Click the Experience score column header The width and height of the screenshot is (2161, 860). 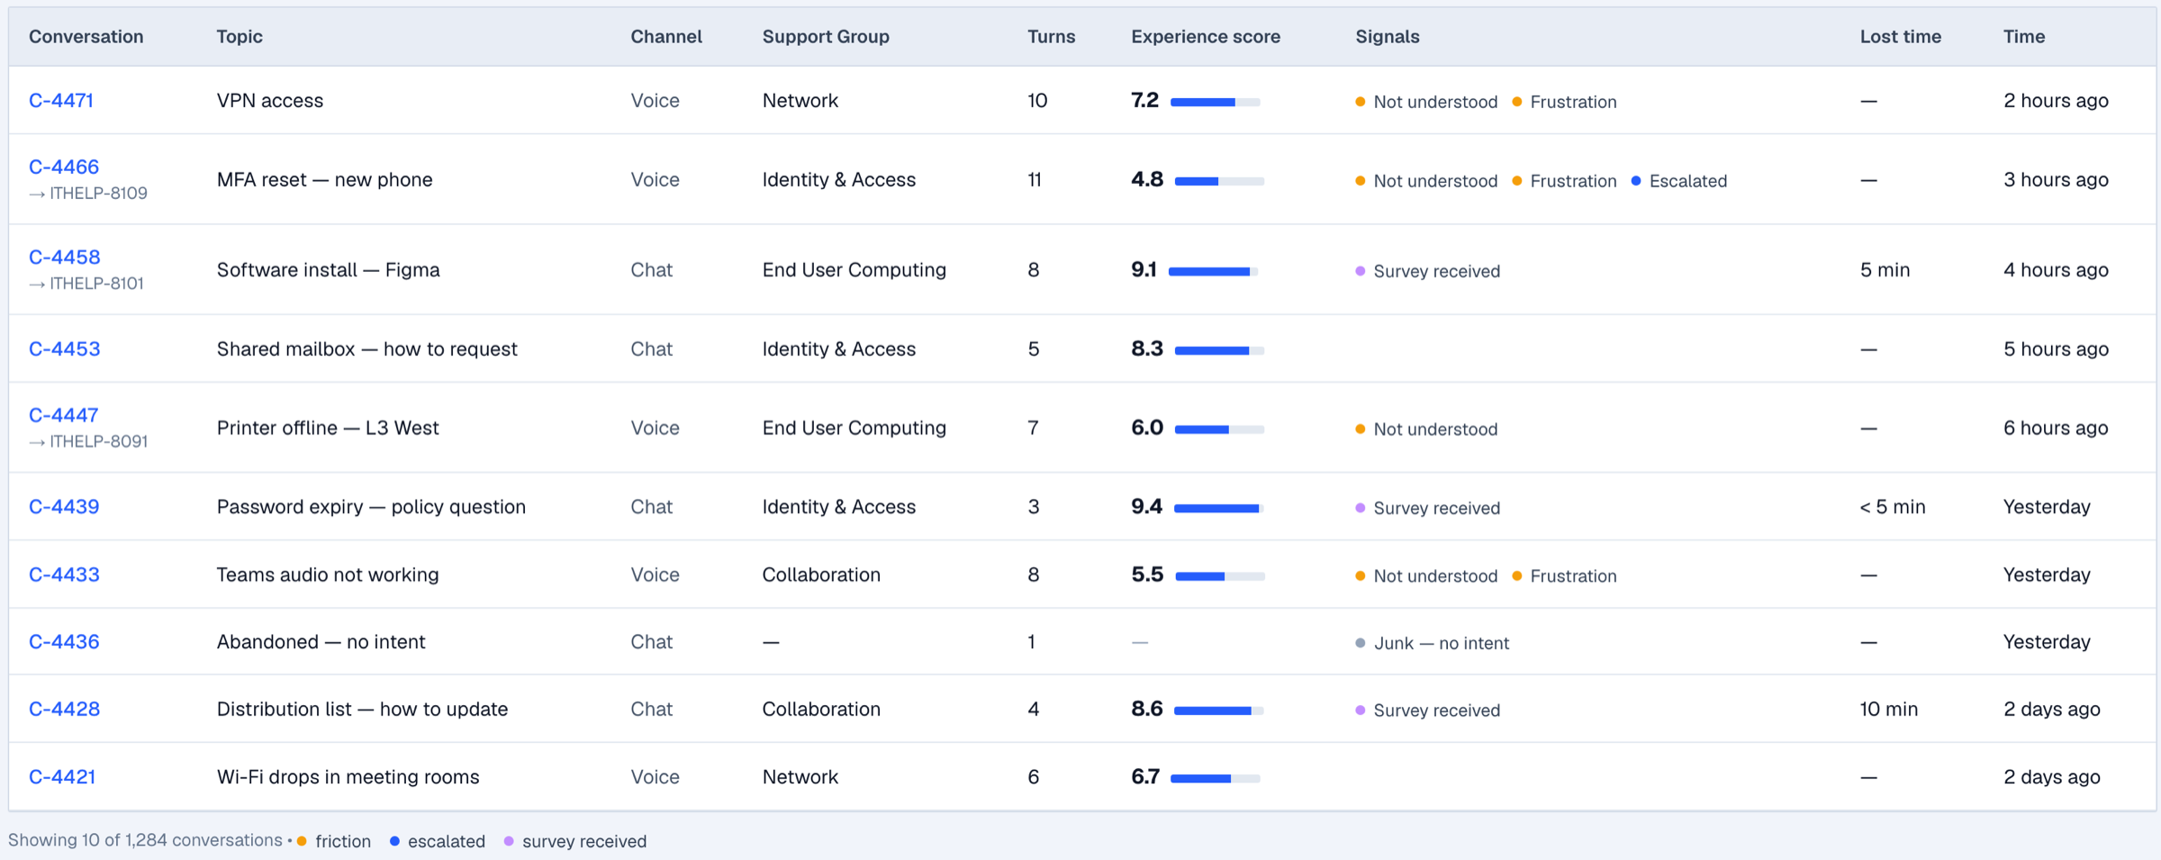point(1206,37)
